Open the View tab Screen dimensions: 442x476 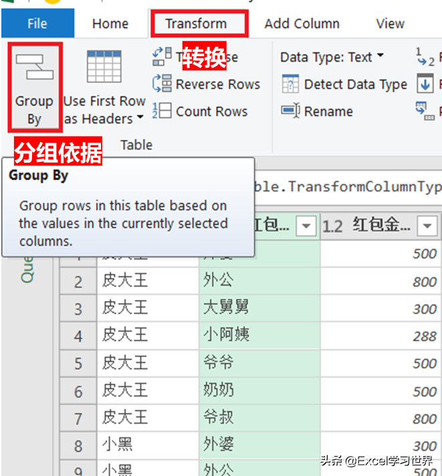[390, 23]
